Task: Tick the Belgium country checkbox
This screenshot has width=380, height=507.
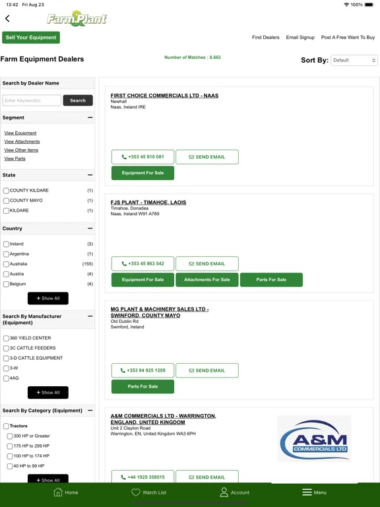Action: coord(6,285)
